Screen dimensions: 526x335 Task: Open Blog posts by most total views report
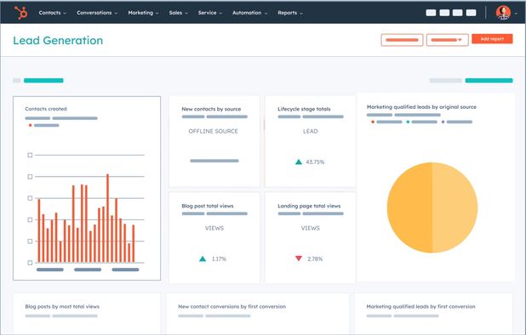[62, 307]
